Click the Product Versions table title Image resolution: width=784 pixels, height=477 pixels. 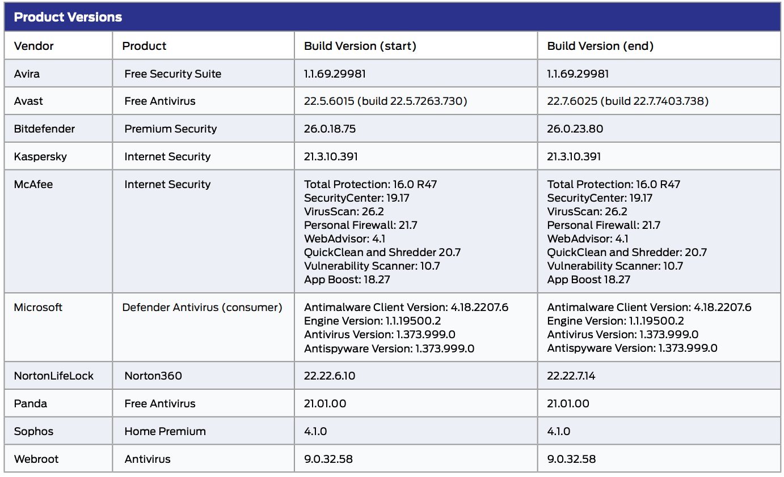tap(68, 17)
